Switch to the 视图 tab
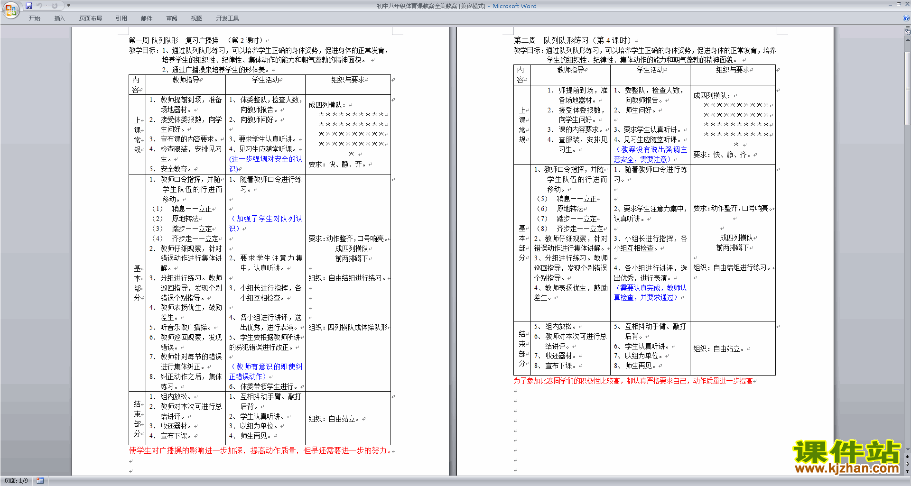 click(197, 18)
